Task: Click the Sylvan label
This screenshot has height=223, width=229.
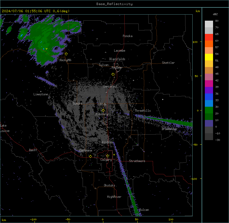Action: pos(104,65)
